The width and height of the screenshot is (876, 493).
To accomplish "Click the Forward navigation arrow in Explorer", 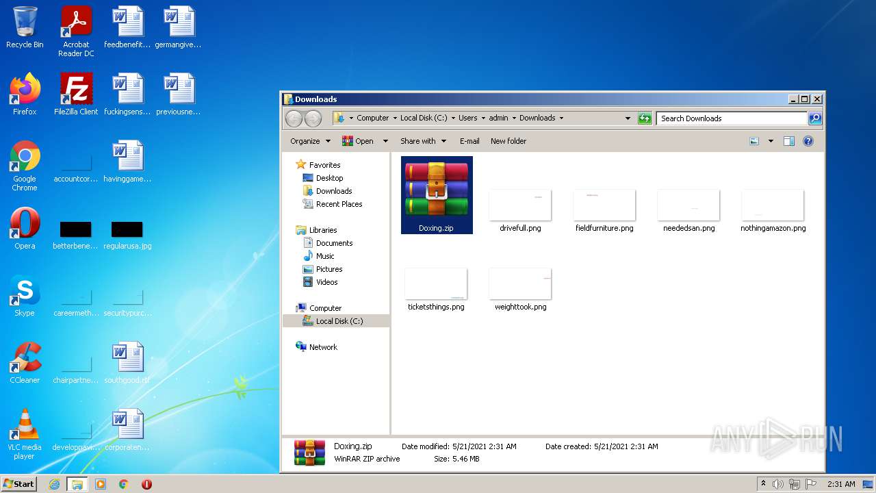I will (313, 118).
